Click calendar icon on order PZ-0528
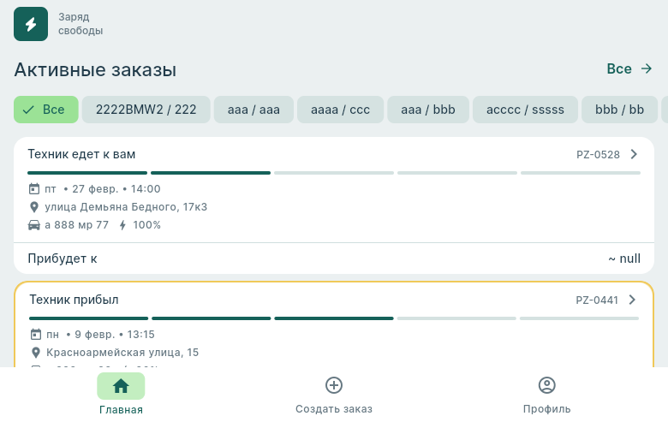This screenshot has width=668, height=422. point(35,189)
